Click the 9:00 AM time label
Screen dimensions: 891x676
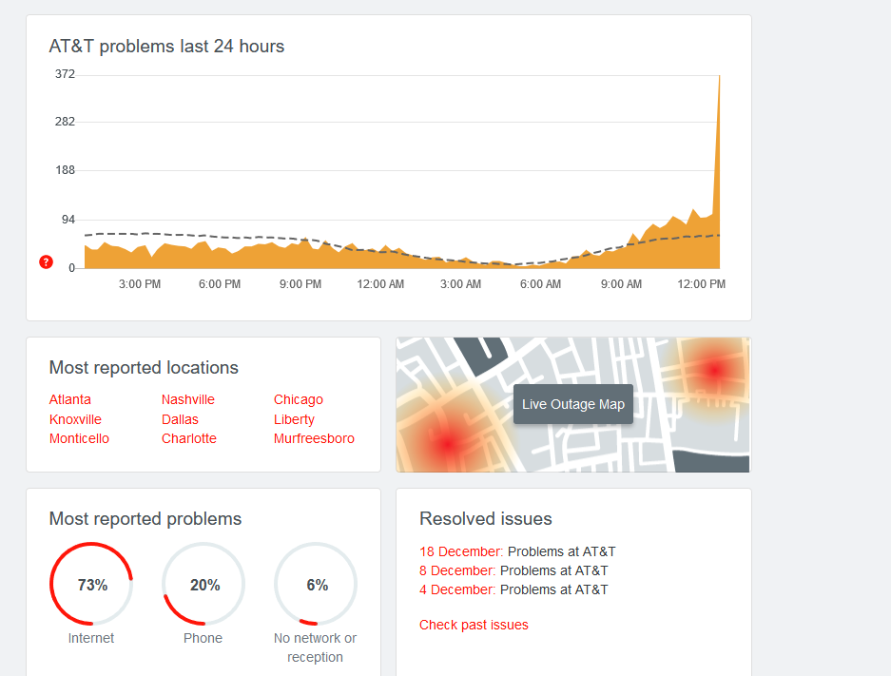(x=622, y=284)
